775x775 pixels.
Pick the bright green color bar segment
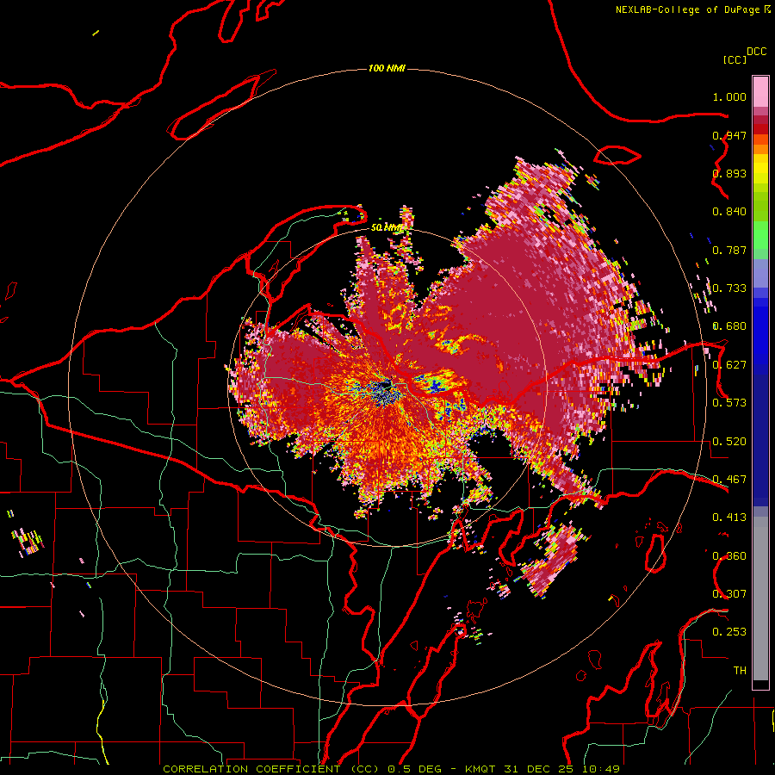click(x=760, y=235)
